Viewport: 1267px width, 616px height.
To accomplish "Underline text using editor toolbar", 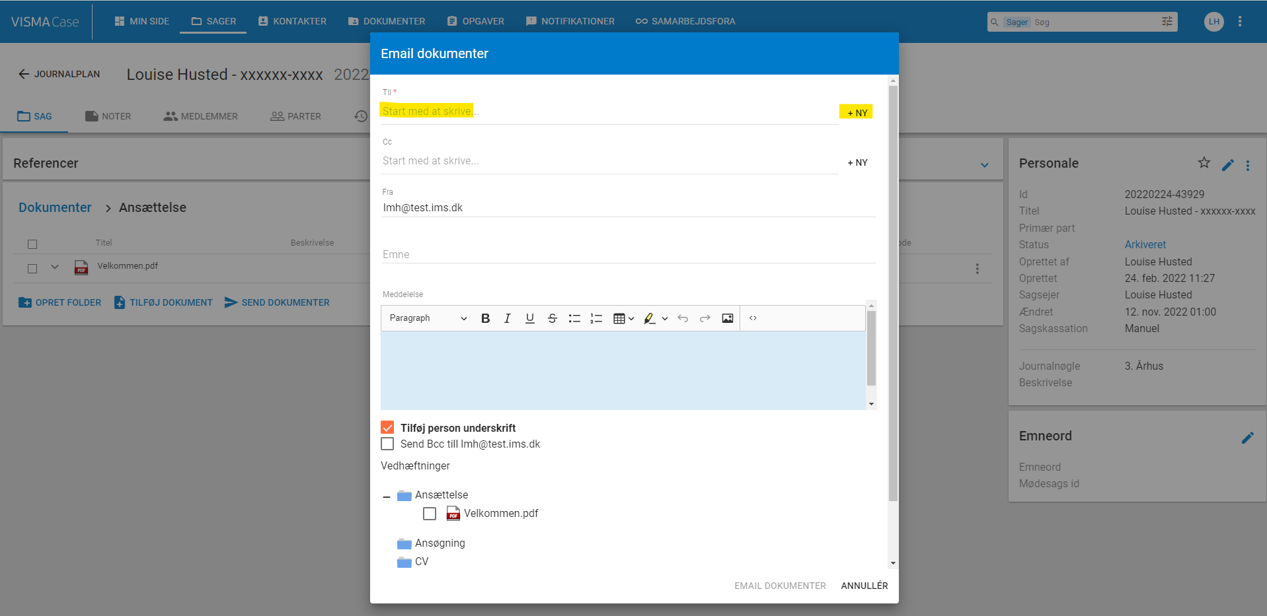I will point(529,318).
